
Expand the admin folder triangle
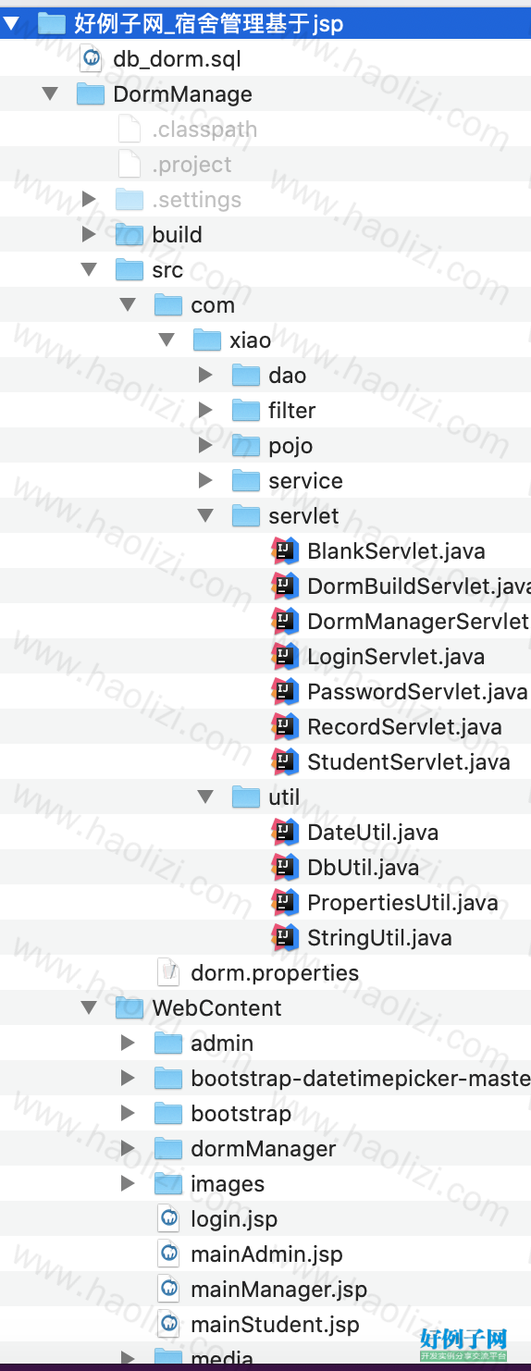pos(128,1044)
